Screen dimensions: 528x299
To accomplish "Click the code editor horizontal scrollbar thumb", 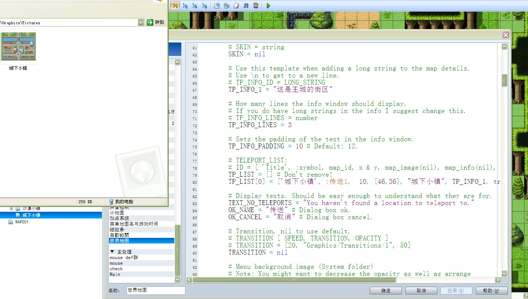I will 294,280.
